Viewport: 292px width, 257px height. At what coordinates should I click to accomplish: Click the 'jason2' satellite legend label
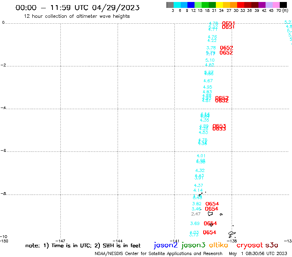166,245
